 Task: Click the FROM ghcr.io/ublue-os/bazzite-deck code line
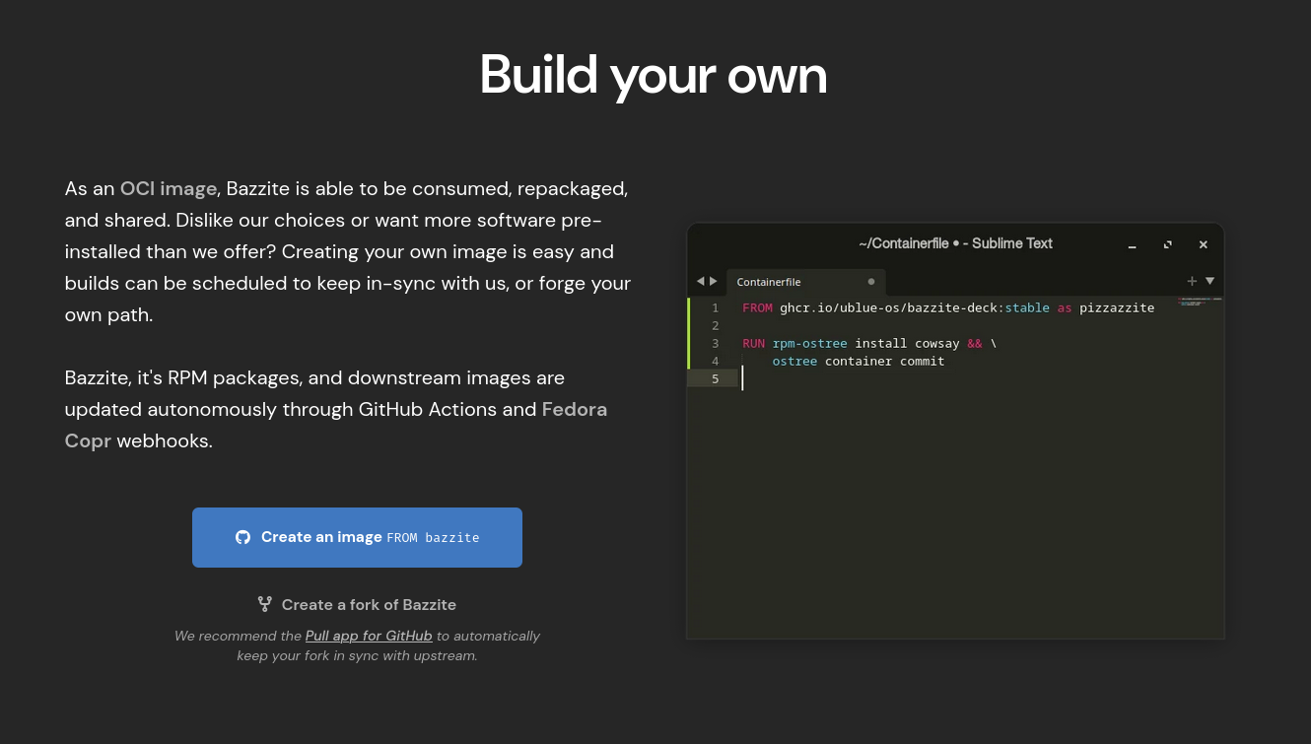pyautogui.click(x=948, y=307)
